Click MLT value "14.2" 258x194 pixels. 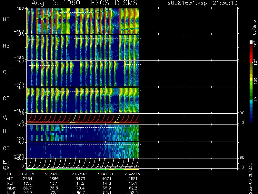(80, 183)
